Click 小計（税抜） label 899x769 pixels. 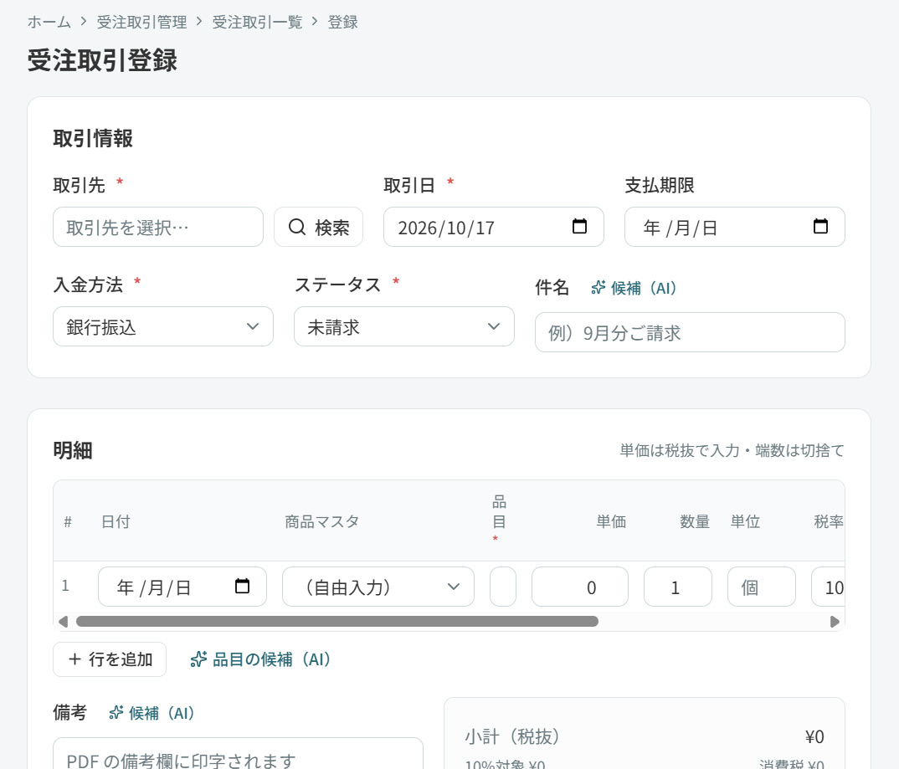point(512,737)
